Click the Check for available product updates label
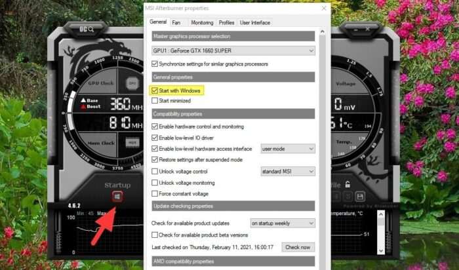459x270 pixels. (190, 223)
